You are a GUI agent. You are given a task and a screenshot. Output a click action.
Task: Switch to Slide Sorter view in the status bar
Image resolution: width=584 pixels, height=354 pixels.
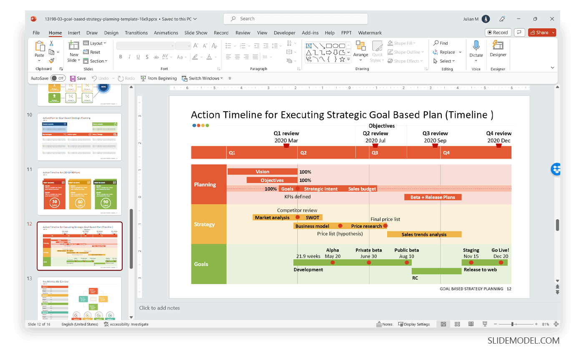tap(457, 324)
